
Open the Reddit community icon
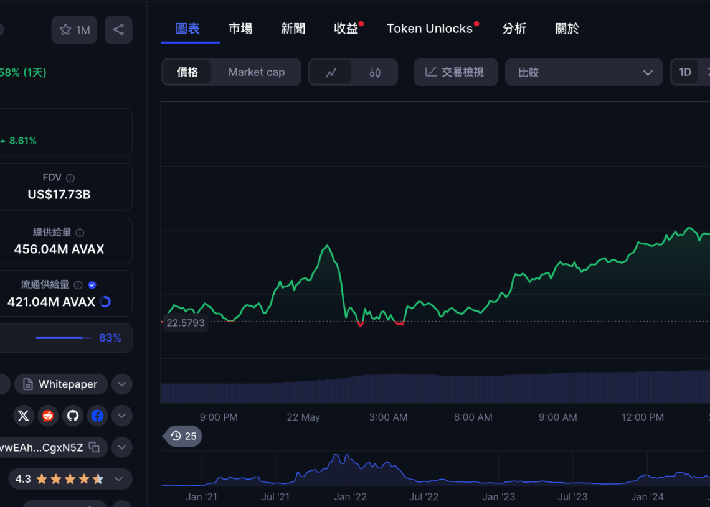(x=48, y=416)
